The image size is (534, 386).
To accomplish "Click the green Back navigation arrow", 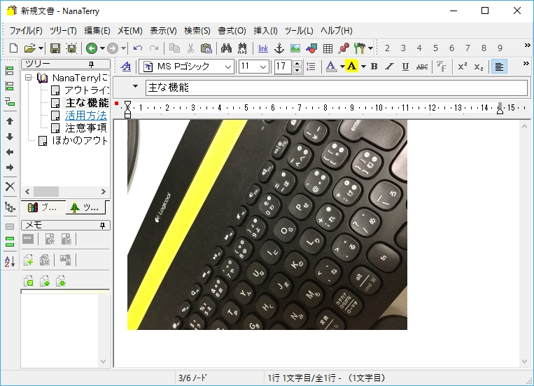I will pos(91,48).
